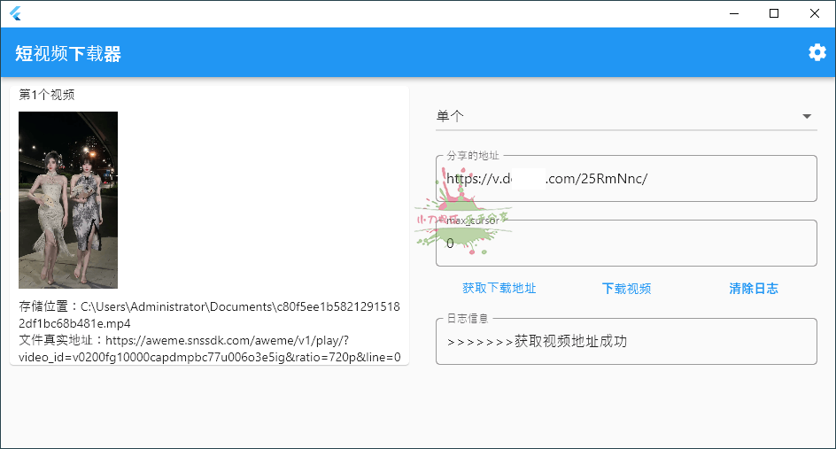Image resolution: width=836 pixels, height=449 pixels.
Task: Click the 文件真实地址 aweme URL
Action: pos(209,349)
